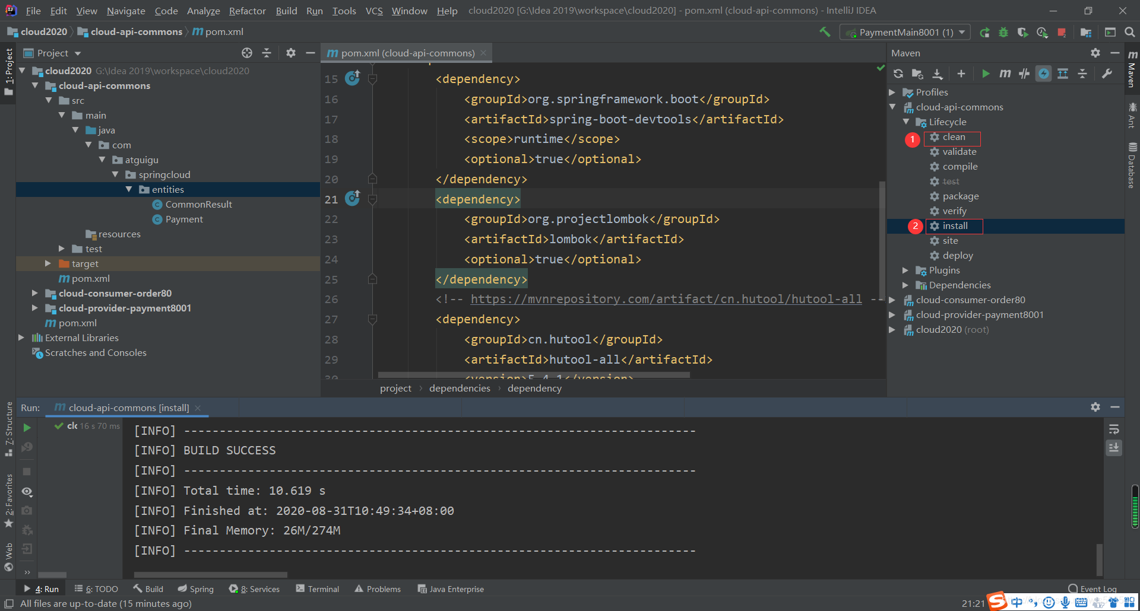Toggle the Maven tool window stripe button
The image size is (1140, 611).
tap(1132, 69)
